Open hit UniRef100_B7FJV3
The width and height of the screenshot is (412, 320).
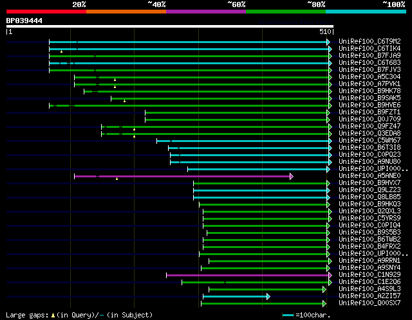point(370,70)
